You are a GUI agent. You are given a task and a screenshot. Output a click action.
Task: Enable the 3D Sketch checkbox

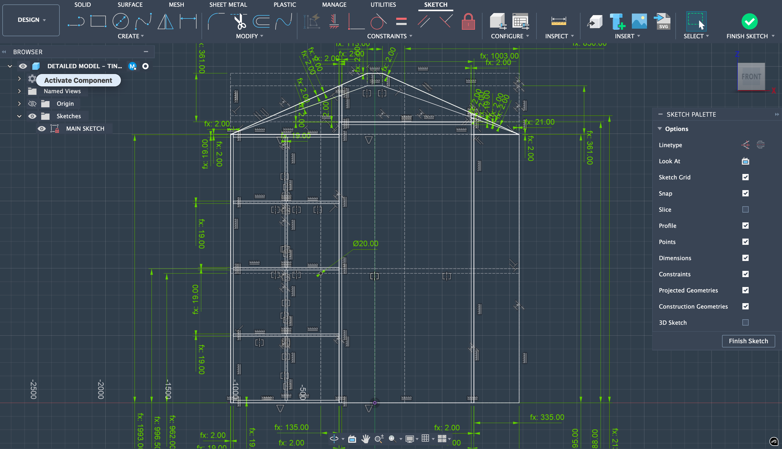point(745,323)
